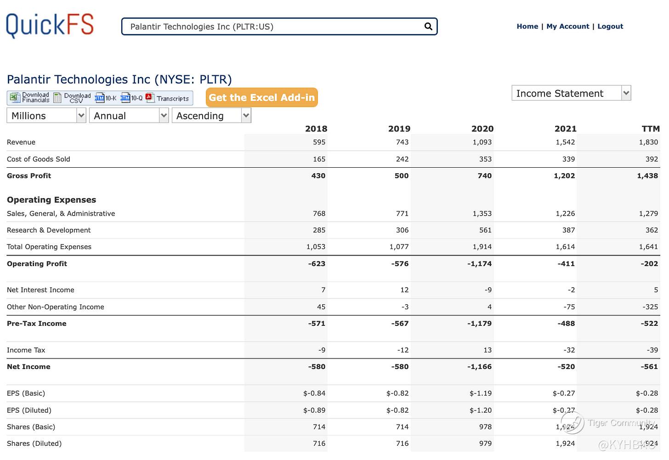Screen dimensions: 669x460
Task: Click the Palantir ticker search field
Action: click(x=279, y=27)
